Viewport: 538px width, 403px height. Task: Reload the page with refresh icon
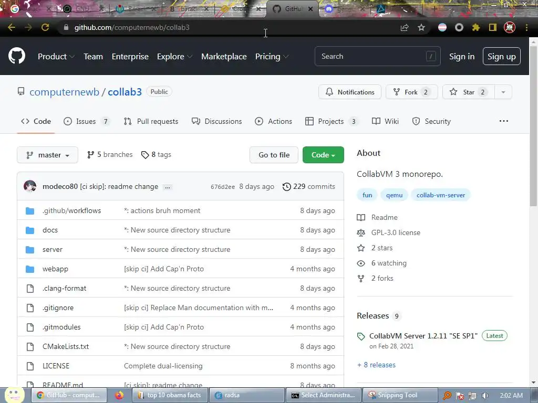(45, 27)
